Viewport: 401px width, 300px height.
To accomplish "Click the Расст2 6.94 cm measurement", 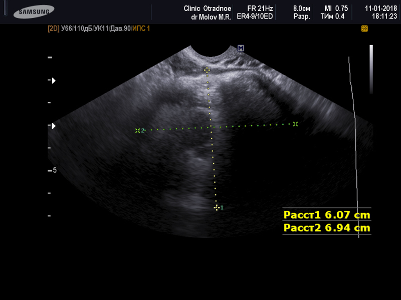I will click(327, 227).
